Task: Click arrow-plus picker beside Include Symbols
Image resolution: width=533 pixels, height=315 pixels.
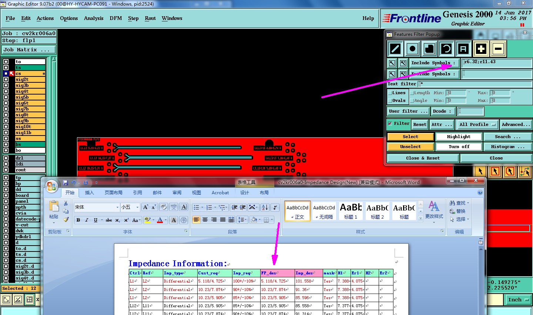Action: [403, 63]
